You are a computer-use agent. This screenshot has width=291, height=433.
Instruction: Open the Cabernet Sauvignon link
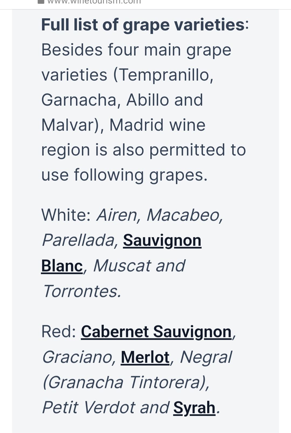(156, 331)
